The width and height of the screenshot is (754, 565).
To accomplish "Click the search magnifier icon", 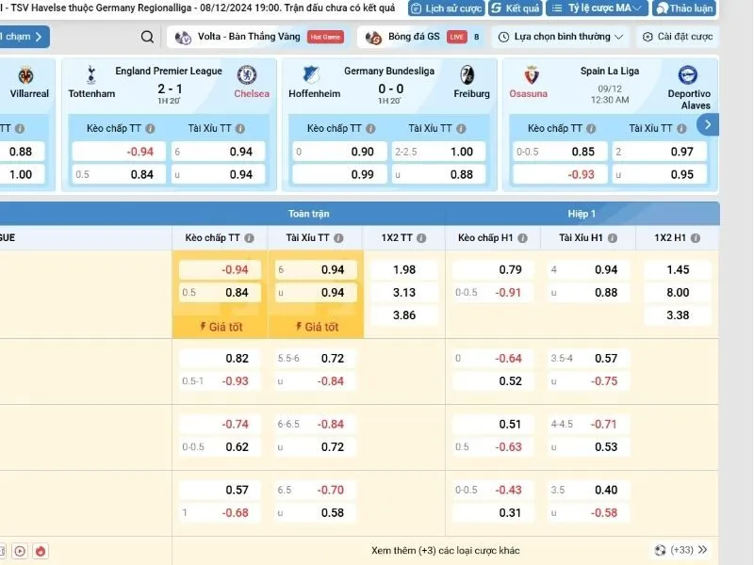I will point(147,38).
